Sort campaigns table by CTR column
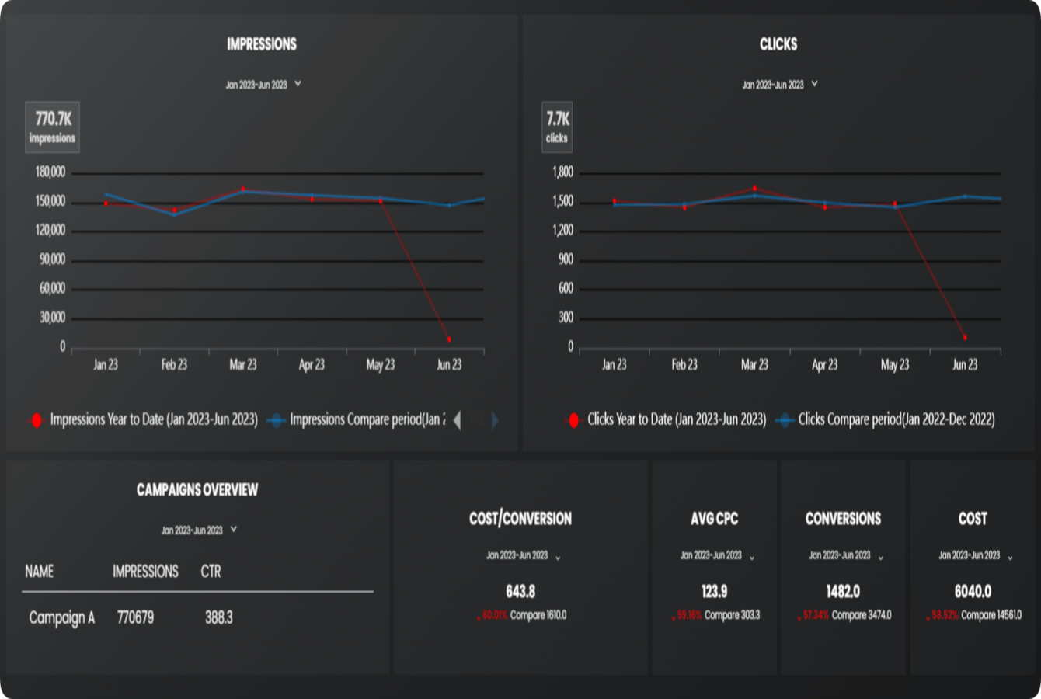 (x=211, y=572)
